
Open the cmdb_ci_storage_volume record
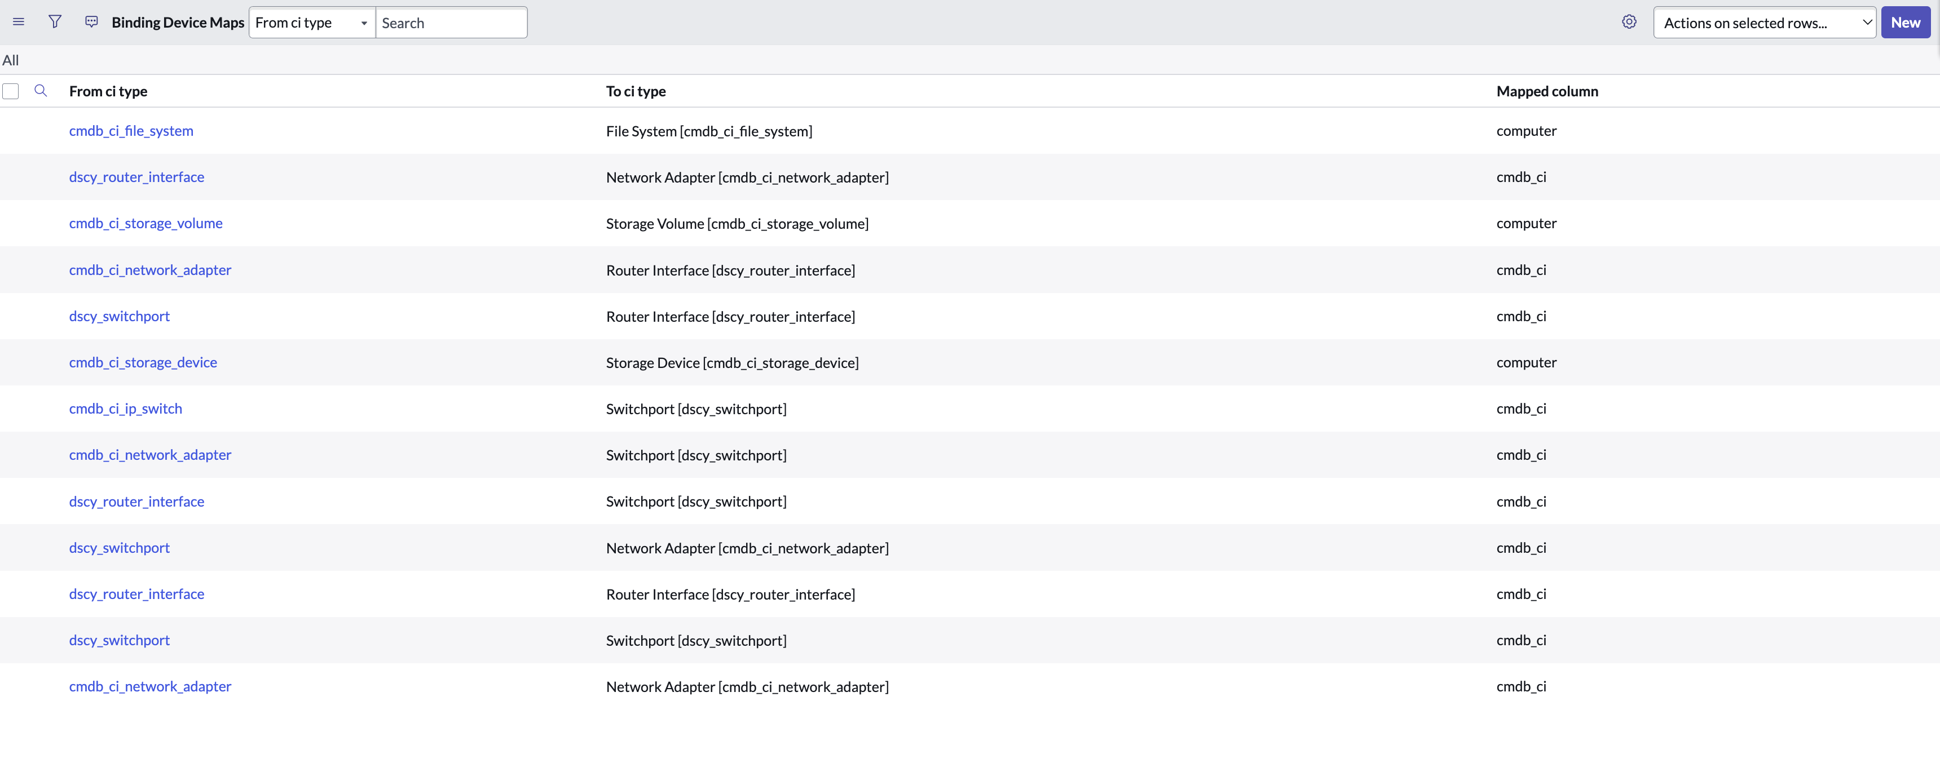pos(146,224)
